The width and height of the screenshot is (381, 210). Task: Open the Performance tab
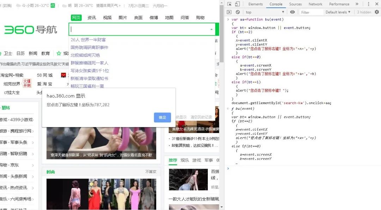point(339,4)
